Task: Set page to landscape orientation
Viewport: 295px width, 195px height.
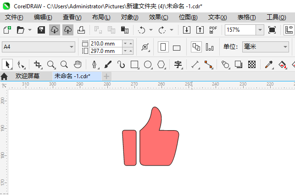Action: tap(177, 47)
